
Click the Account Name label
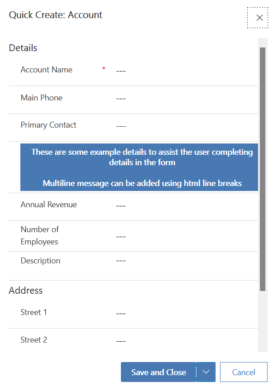47,70
